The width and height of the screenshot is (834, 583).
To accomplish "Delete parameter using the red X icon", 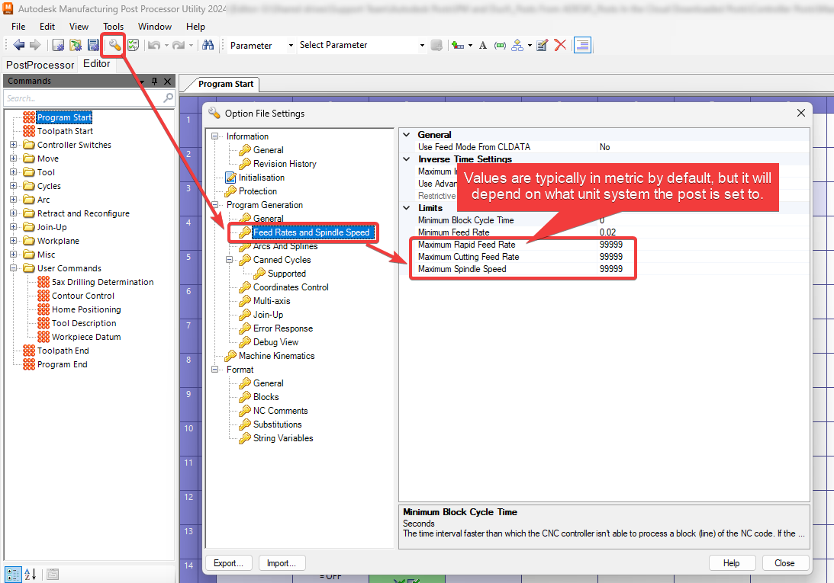I will tap(561, 45).
